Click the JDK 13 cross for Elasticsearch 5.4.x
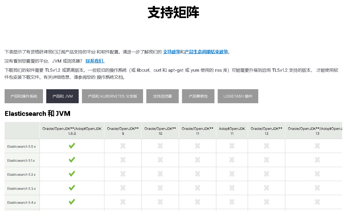This screenshot has width=351, height=211. pos(317,202)
